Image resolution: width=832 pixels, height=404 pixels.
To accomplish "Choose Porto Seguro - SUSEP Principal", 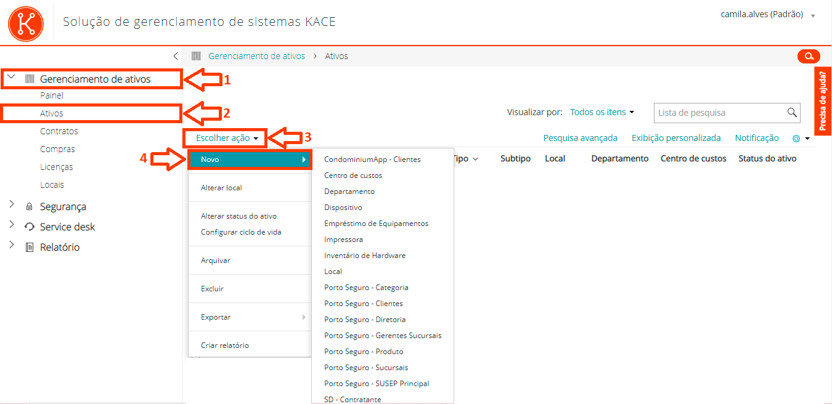I will (x=377, y=384).
